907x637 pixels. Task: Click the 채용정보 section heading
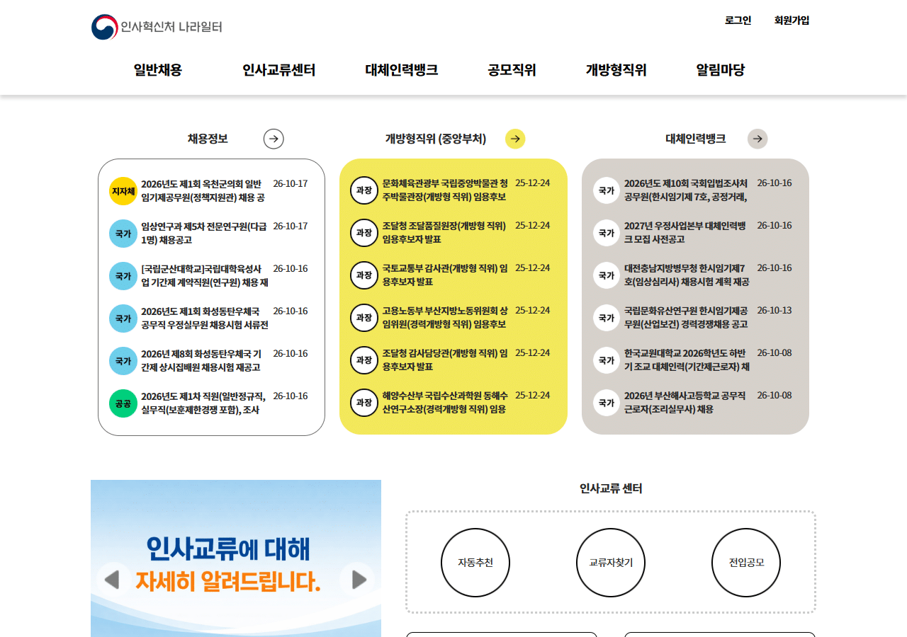[208, 139]
